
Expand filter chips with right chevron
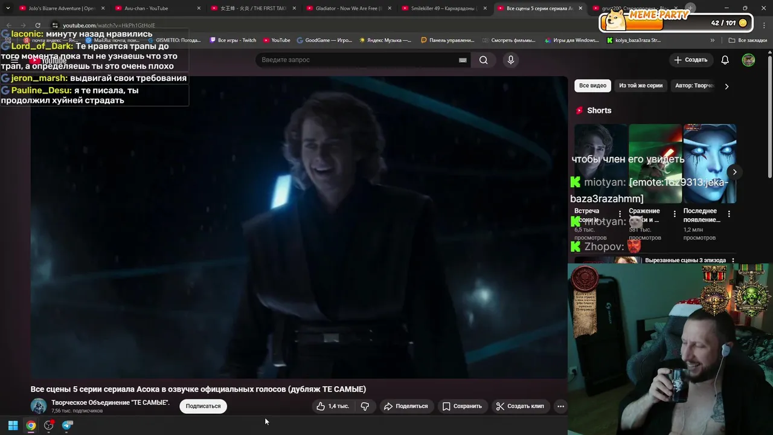(x=726, y=86)
